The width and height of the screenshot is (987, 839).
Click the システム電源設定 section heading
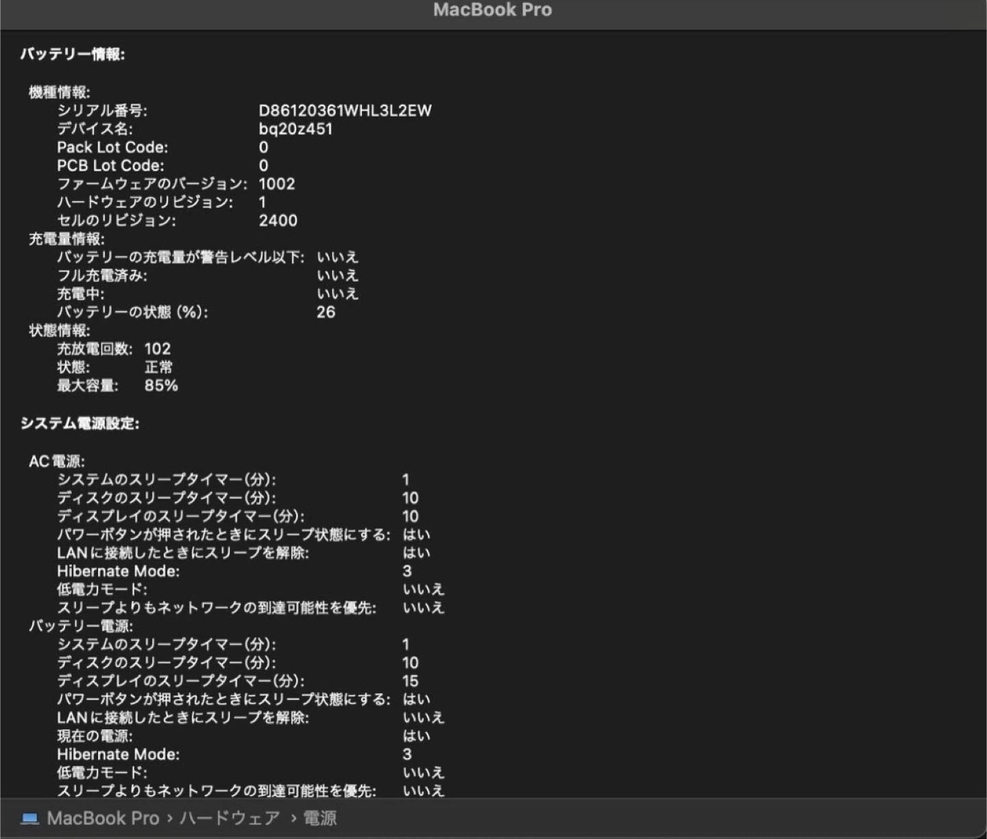coord(80,424)
